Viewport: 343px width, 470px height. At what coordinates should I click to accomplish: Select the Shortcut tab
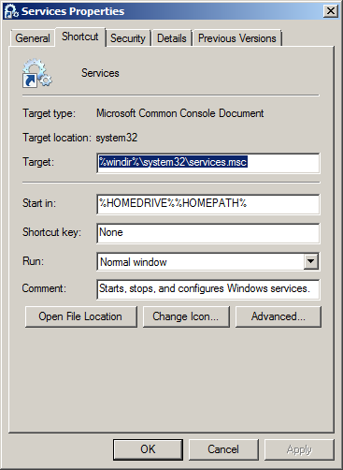(80, 37)
